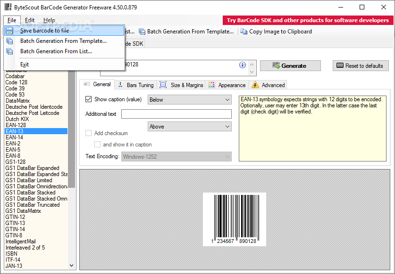This screenshot has height=274, width=395.
Task: Click into the Additional text input field
Action: [176, 114]
